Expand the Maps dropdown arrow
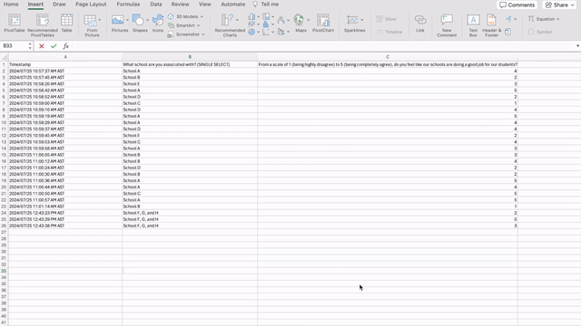The image size is (581, 326). pos(309,20)
